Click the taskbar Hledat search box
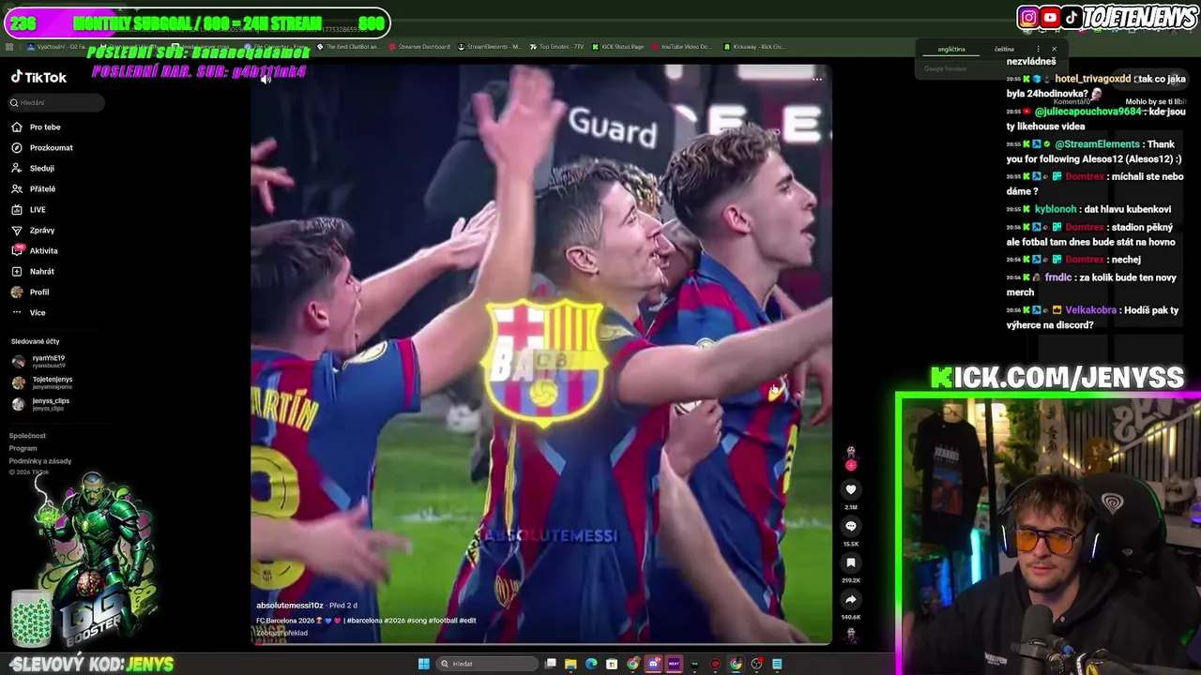 [x=487, y=664]
